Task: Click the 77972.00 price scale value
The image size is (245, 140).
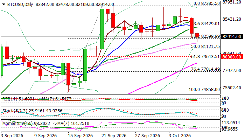Action: (x=232, y=71)
